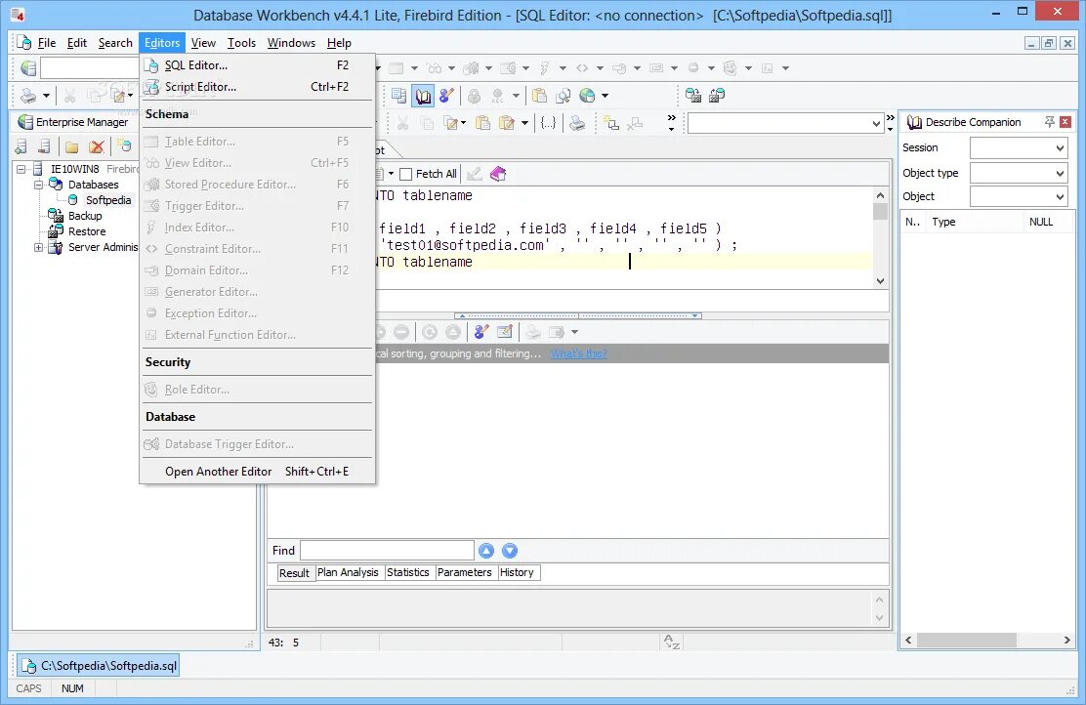The width and height of the screenshot is (1086, 705).
Task: Create a new database with the cylinder icon
Action: (125, 146)
